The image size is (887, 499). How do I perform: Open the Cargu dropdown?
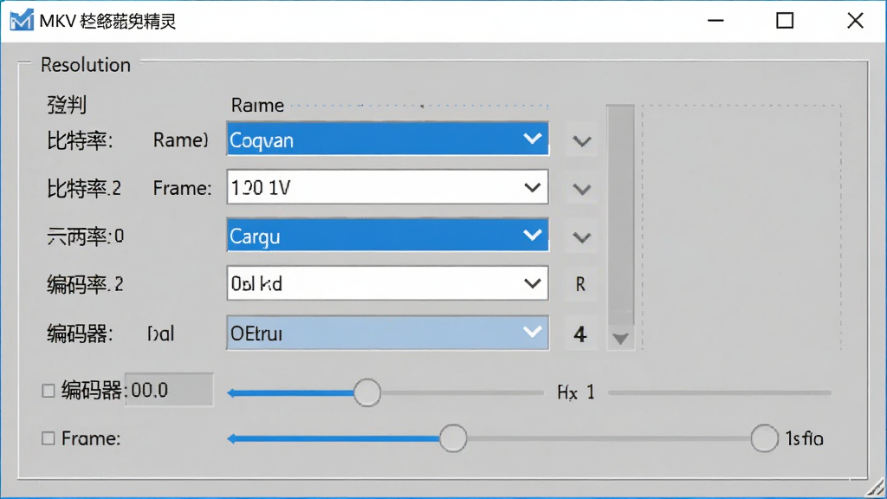[x=387, y=236]
